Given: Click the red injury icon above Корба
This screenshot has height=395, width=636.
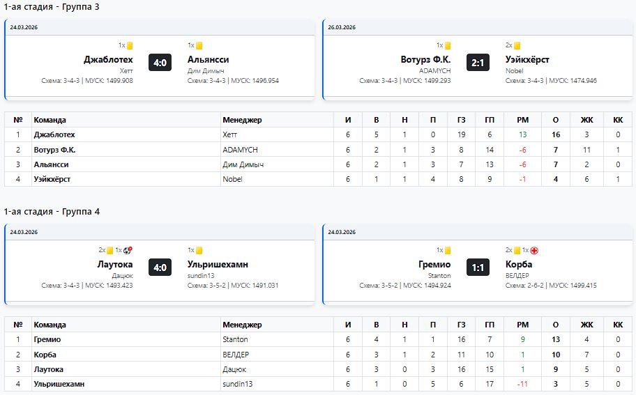Looking at the screenshot, I should pos(534,251).
